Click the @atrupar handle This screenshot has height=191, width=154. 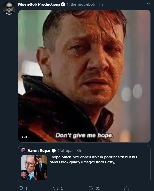point(66,151)
